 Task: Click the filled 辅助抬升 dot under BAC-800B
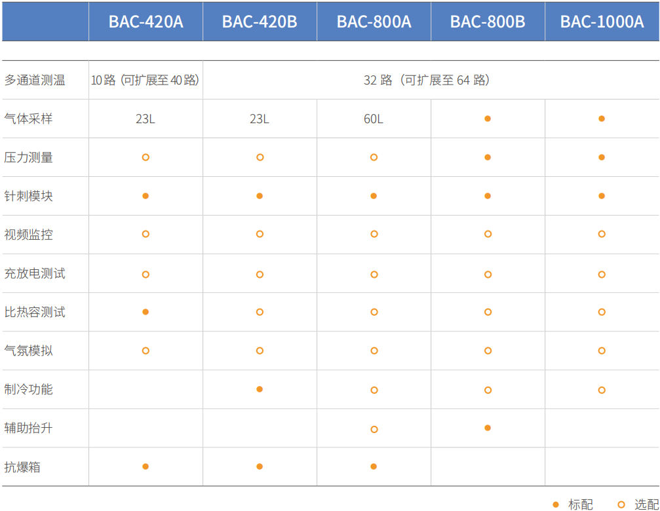(x=488, y=428)
